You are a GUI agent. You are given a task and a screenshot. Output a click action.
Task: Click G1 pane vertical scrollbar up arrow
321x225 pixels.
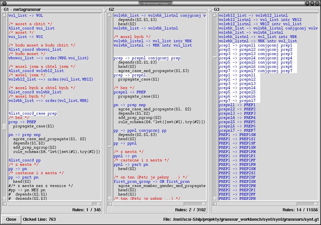5,15
